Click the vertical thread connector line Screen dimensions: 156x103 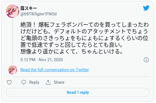coord(13,42)
